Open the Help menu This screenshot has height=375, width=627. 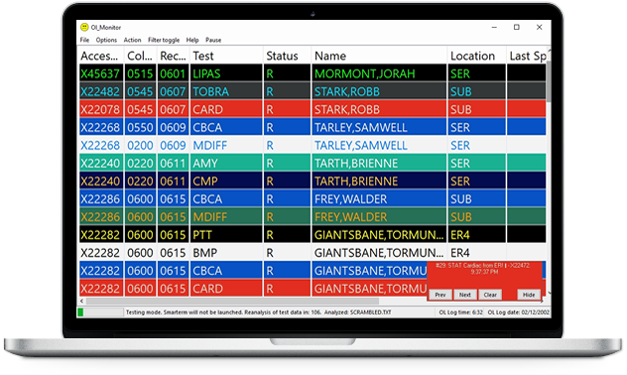(x=192, y=40)
